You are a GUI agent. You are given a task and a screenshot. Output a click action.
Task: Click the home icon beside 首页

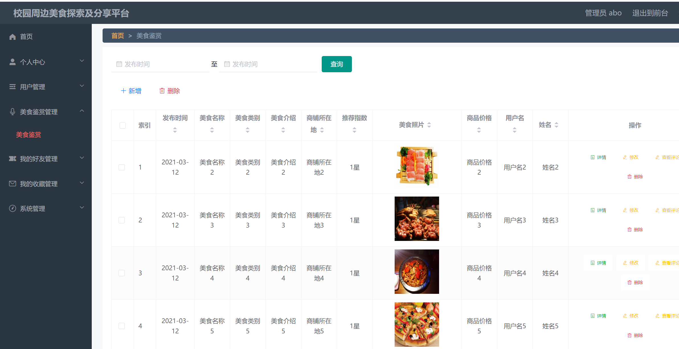(x=12, y=36)
